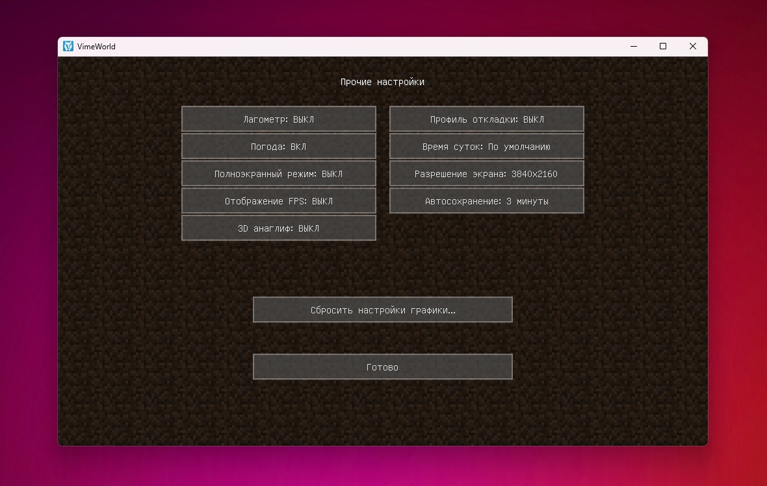
Task: Toggle the Лагометр setting
Action: tap(279, 119)
